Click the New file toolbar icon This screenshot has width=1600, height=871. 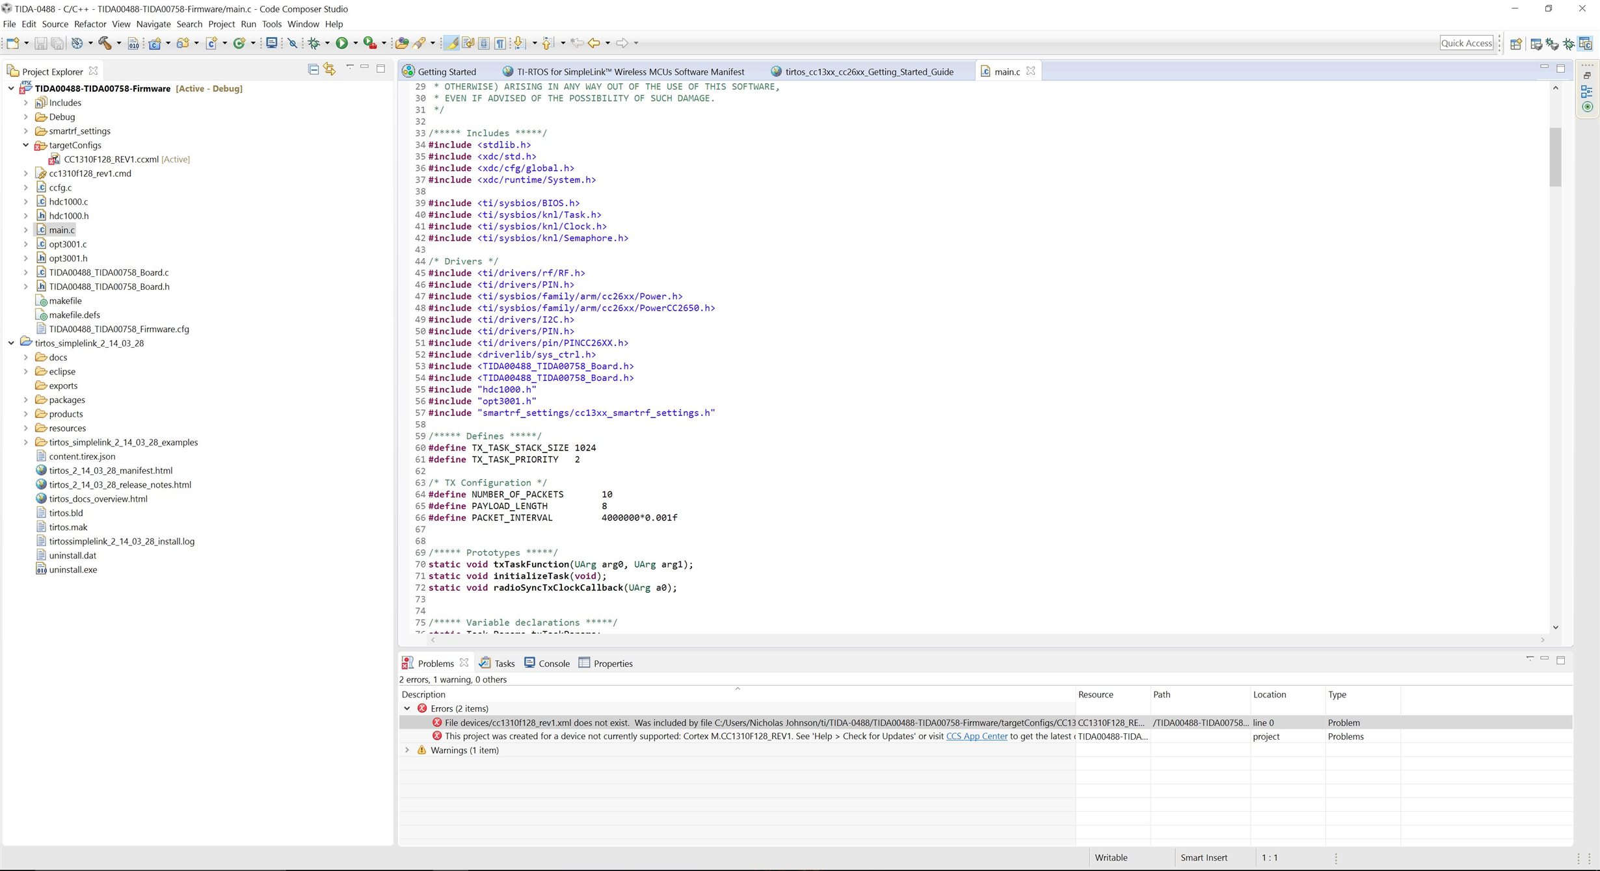tap(12, 43)
